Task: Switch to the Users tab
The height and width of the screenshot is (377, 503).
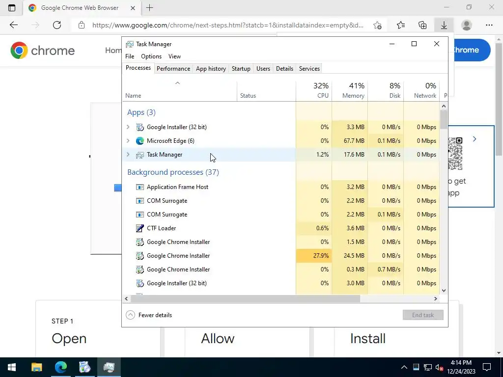Action: pyautogui.click(x=263, y=69)
